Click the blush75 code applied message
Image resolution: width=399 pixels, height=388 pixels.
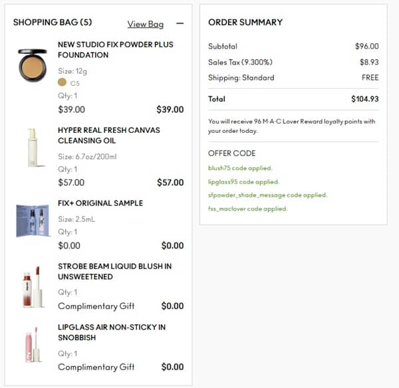click(240, 168)
